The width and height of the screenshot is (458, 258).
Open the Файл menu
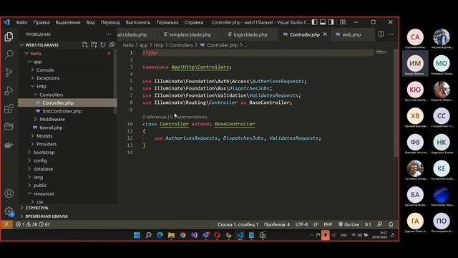point(21,22)
